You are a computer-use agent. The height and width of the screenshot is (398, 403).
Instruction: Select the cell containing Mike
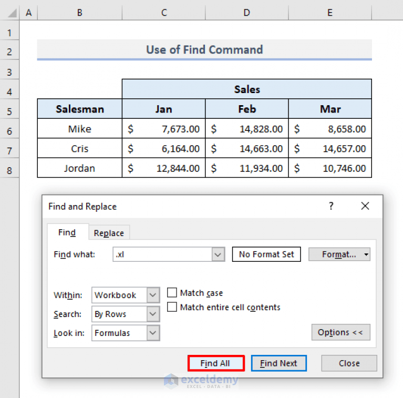pos(80,129)
